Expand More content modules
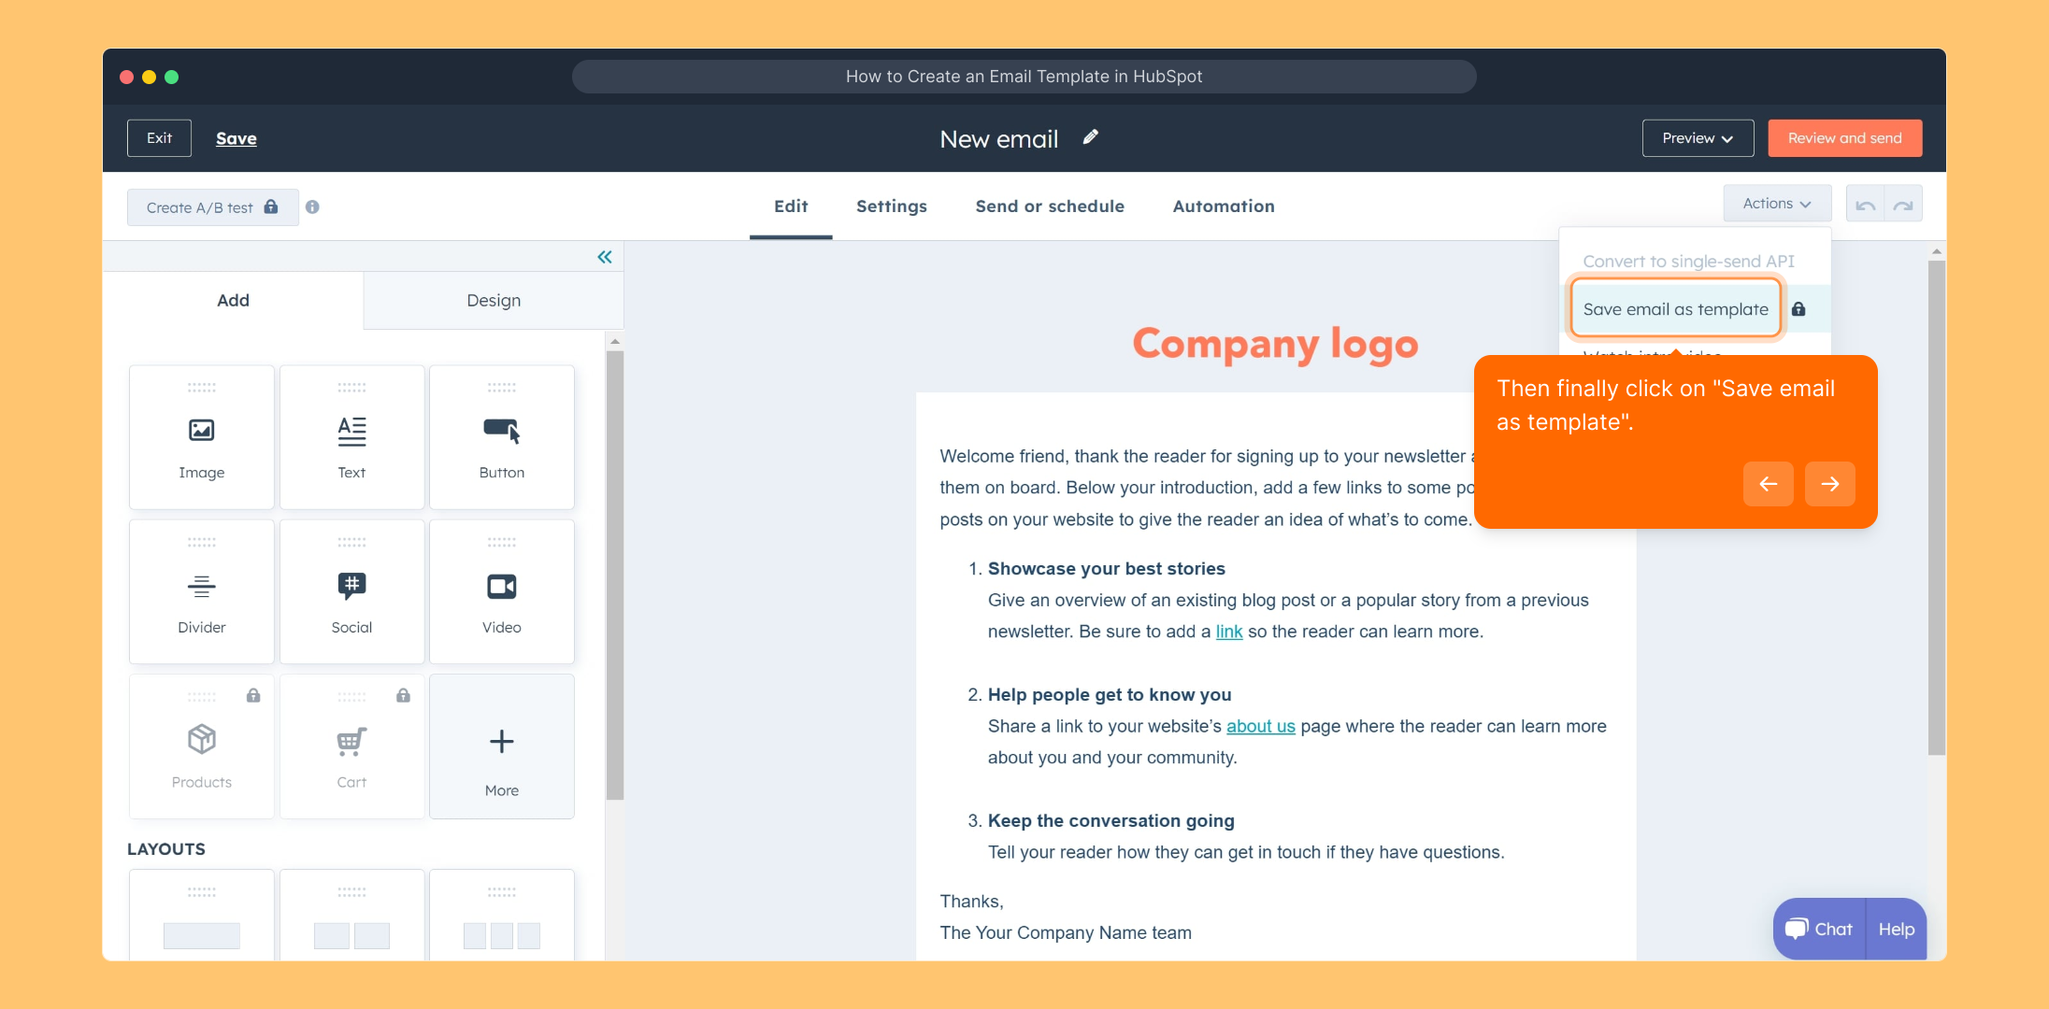 tap(502, 747)
